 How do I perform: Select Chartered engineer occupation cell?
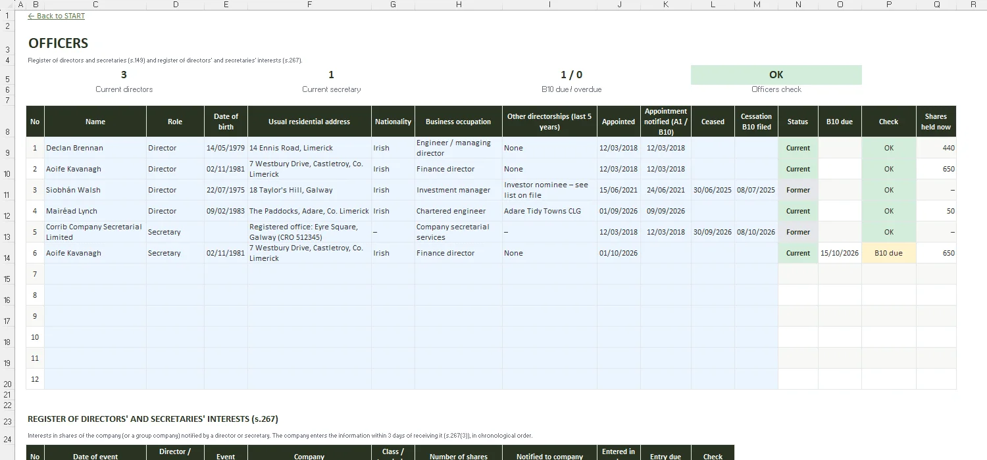point(458,211)
